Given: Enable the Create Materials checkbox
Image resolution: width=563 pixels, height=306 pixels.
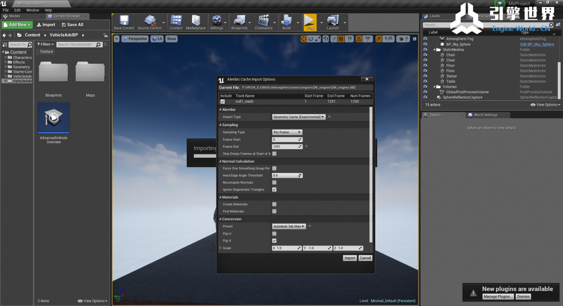Looking at the screenshot, I should point(274,204).
